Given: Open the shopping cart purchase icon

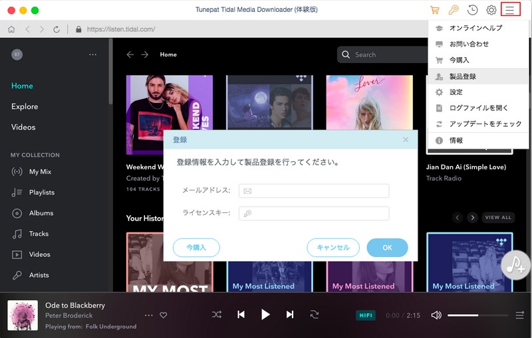Looking at the screenshot, I should coord(435,10).
